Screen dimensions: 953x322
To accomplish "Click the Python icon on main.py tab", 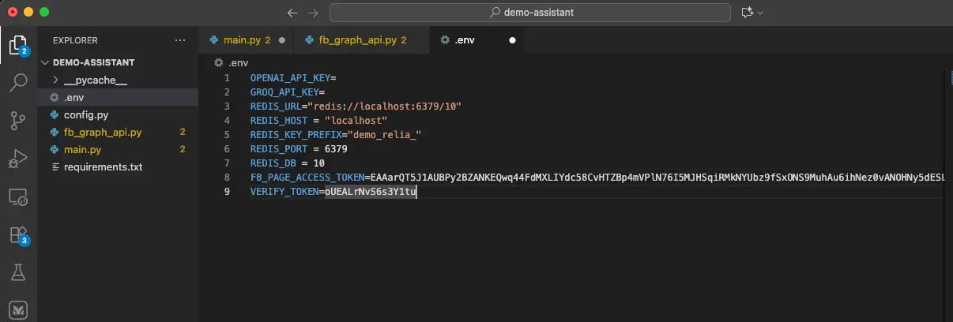I will (x=214, y=39).
